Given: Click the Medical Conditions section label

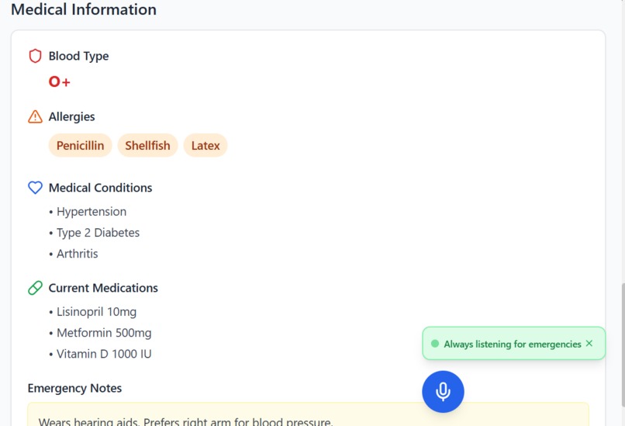Looking at the screenshot, I should (x=101, y=188).
